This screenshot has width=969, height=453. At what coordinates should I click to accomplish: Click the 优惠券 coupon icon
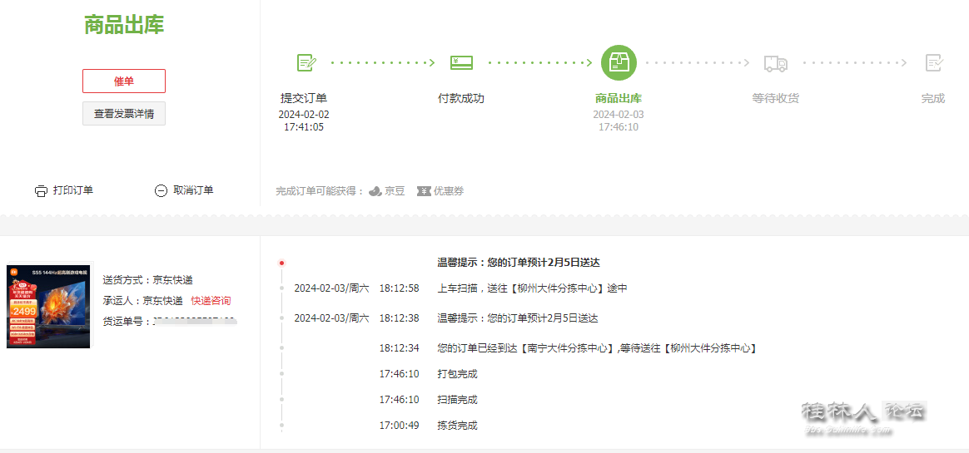(424, 190)
